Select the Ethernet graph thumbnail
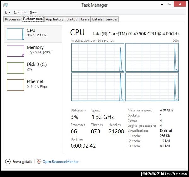The width and height of the screenshot is (189, 177). [15, 85]
